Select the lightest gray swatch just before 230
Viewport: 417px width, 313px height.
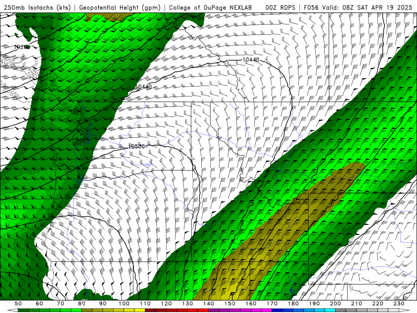[x=394, y=310]
